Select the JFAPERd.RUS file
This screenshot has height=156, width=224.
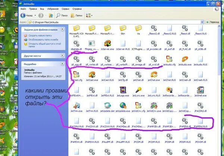[200, 121]
